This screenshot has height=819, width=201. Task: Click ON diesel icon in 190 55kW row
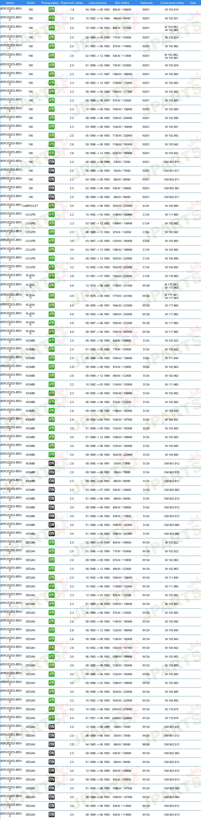pos(51,171)
